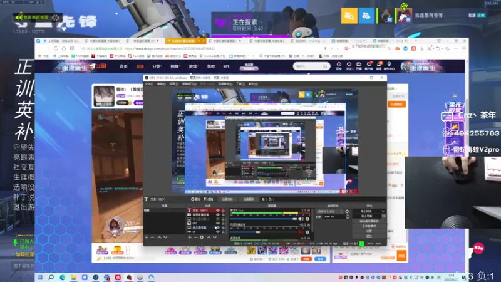Viewport: 501px width, 282px height.
Task: Add a new scene in OBS
Action: pyautogui.click(x=147, y=238)
